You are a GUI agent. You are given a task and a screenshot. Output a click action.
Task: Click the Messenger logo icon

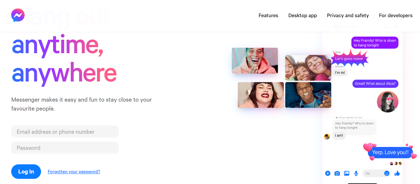tap(18, 15)
